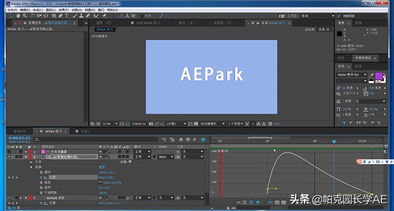Open the show channel RGB icon
The image size is (394, 211).
(x=162, y=124)
